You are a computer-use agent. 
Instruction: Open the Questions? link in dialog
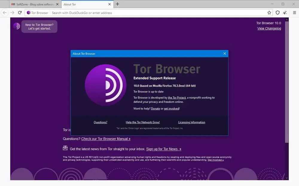(x=100, y=122)
